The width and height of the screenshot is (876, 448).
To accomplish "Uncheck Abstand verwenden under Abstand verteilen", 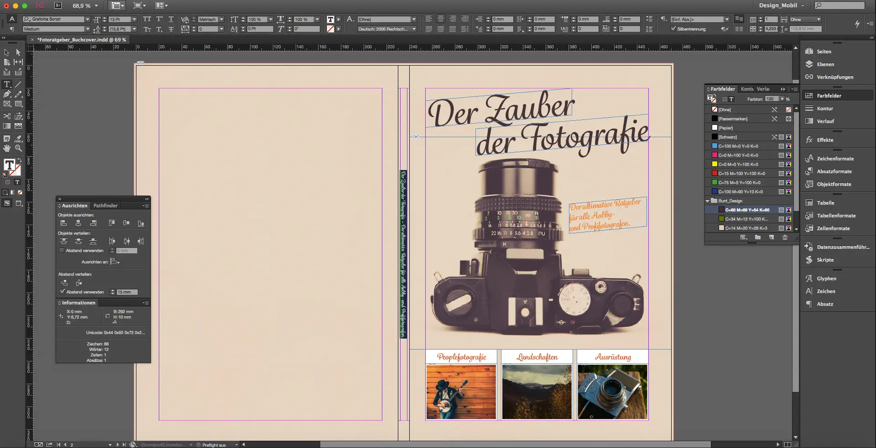I will point(63,292).
